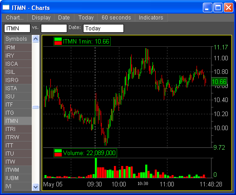Screen dimensions: 236x195
Task: Click the window icon in title bar
Action: [x=6, y=7]
